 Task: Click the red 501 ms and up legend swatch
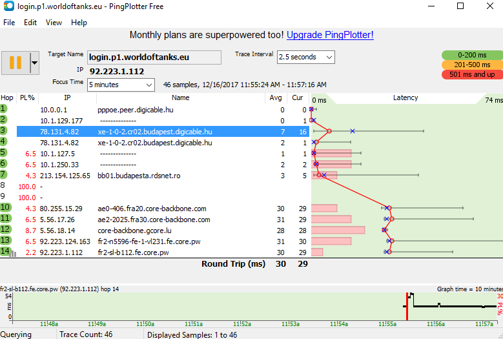click(x=467, y=75)
